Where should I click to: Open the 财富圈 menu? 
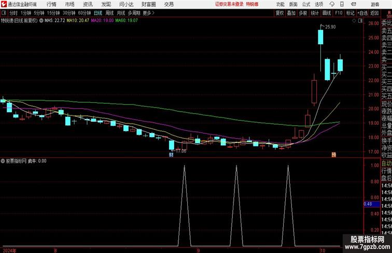tap(148, 4)
